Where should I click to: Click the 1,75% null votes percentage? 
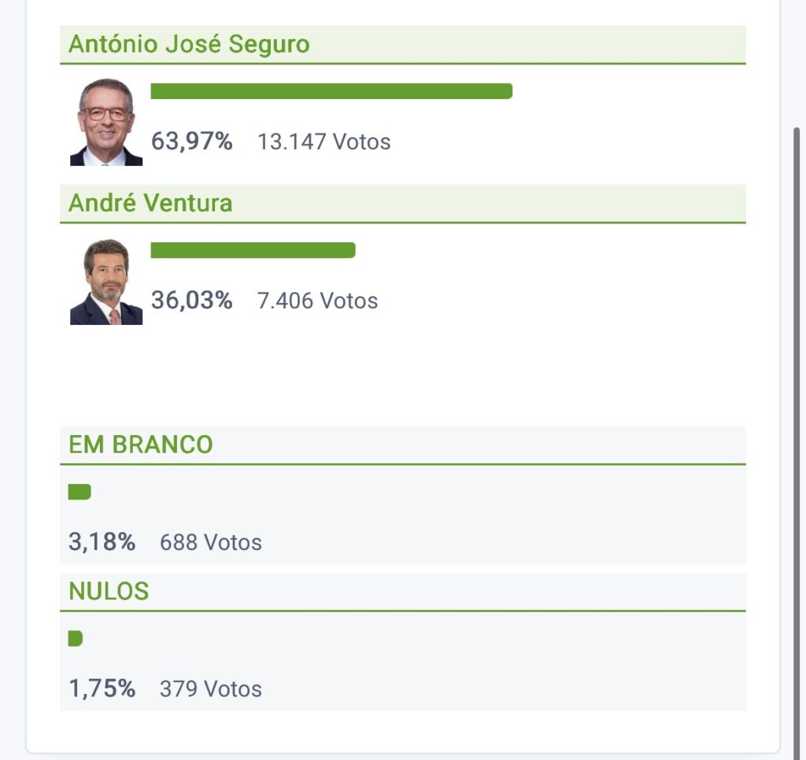pos(102,688)
